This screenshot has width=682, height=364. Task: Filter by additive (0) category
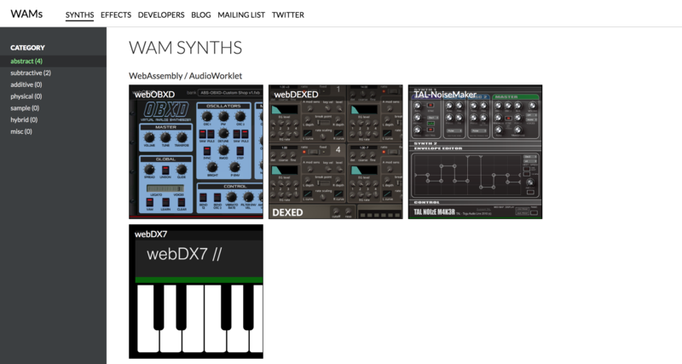27,84
